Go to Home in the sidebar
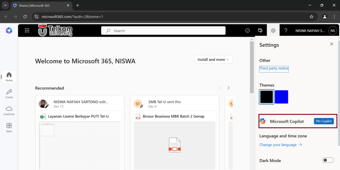340x170 pixels. (9, 77)
